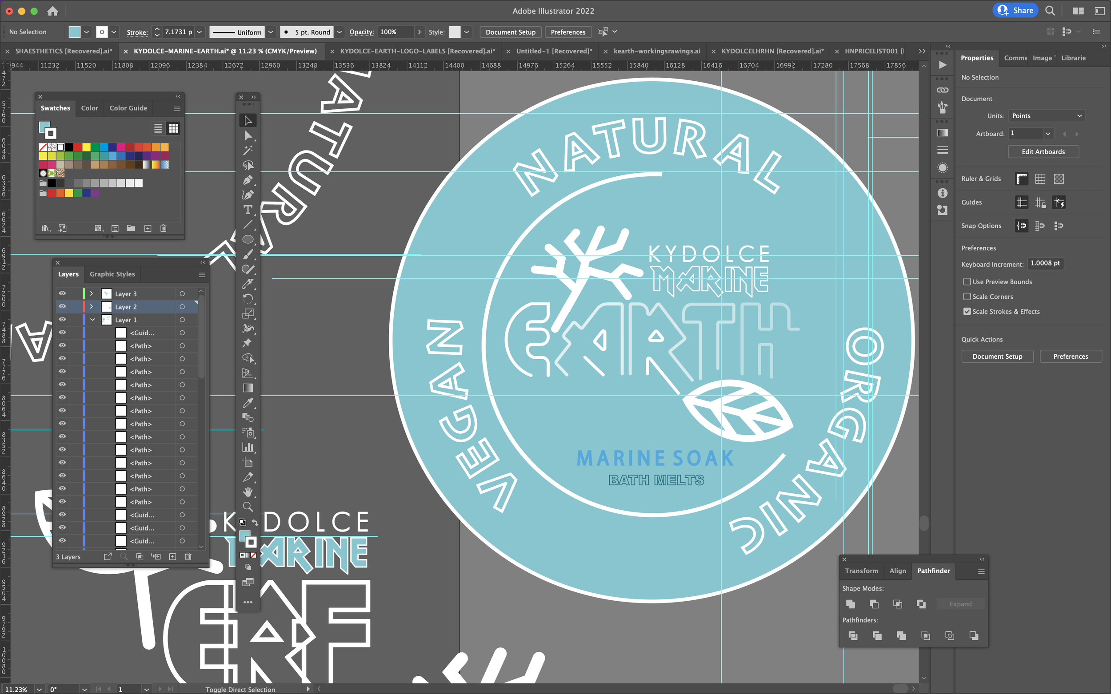Viewport: 1111px width, 694px height.
Task: Collapse Layer 1 contents
Action: [x=92, y=319]
